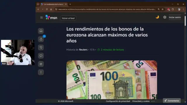
Task: Click the MSN logo
Action: pyautogui.click(x=51, y=17)
